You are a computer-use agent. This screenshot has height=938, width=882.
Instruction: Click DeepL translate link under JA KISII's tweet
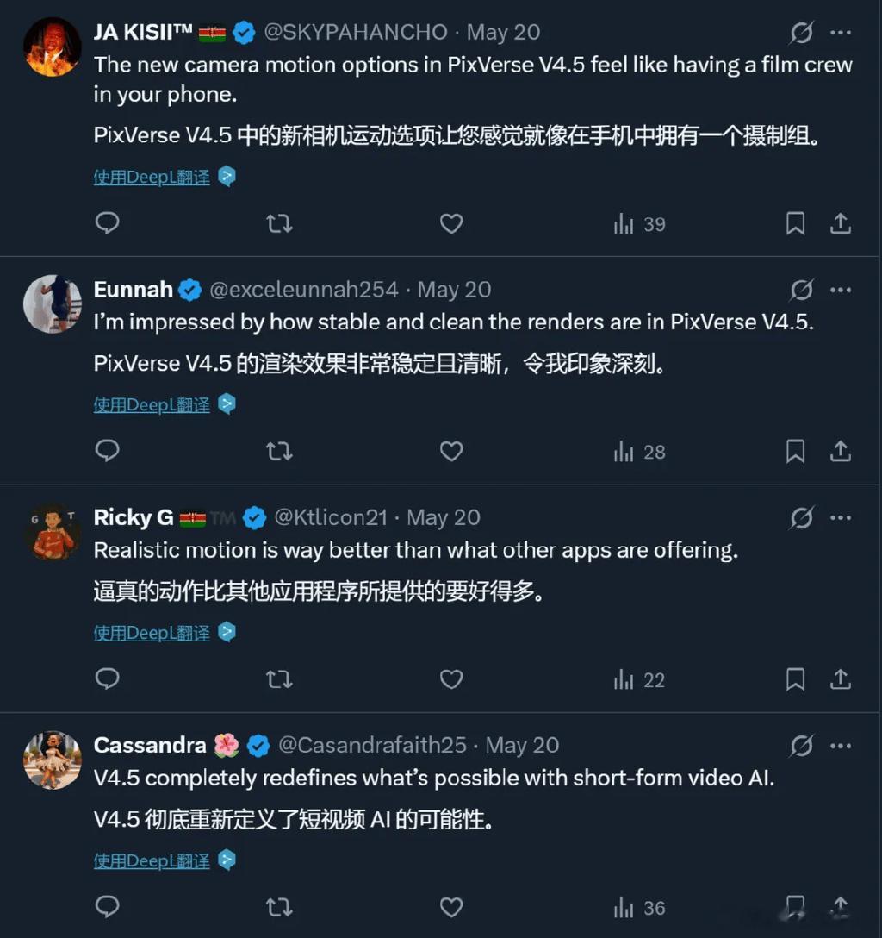pos(152,177)
